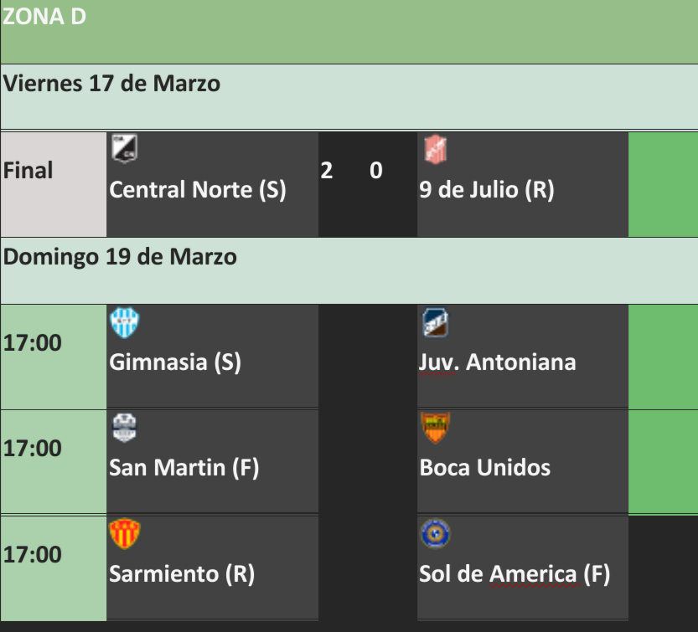Select the home score 2 cell
The image size is (698, 632).
(x=327, y=171)
